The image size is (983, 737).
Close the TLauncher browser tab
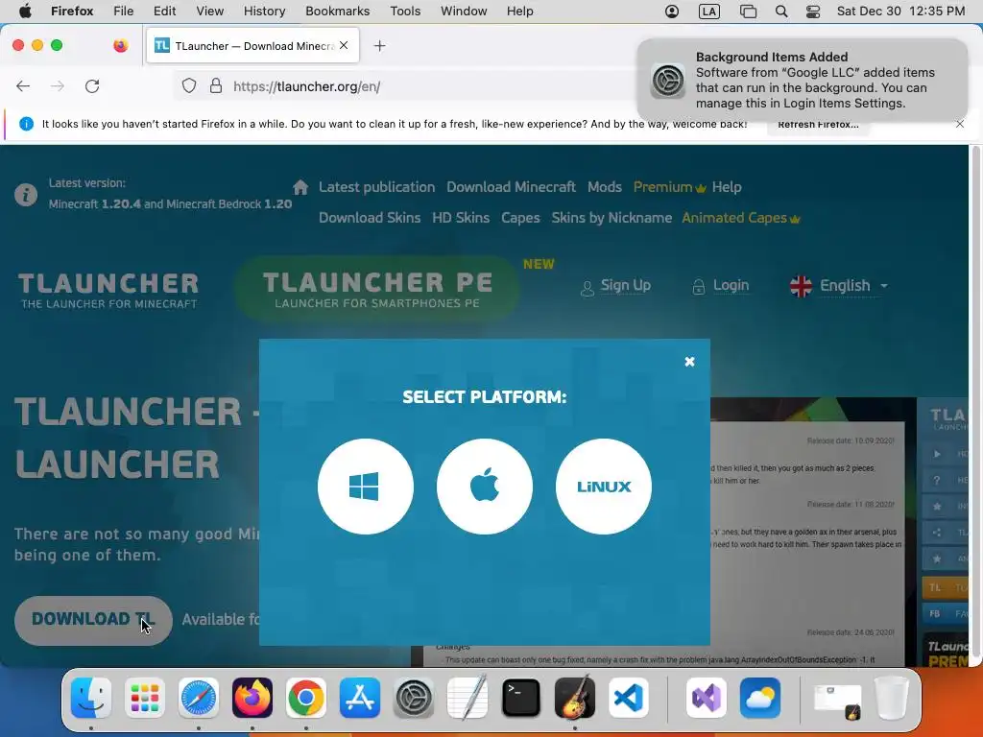tap(344, 45)
